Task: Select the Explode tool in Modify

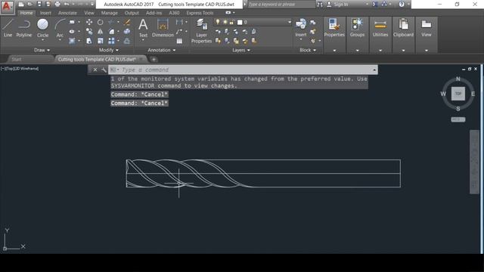Action: click(127, 32)
